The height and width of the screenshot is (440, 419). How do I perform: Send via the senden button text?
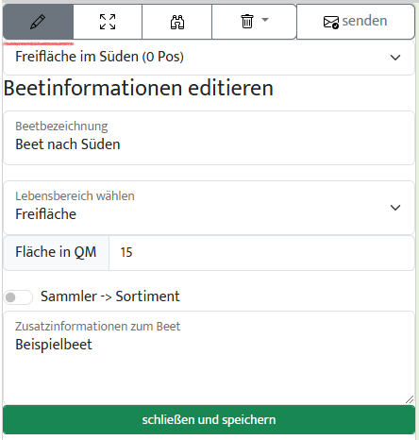point(364,21)
